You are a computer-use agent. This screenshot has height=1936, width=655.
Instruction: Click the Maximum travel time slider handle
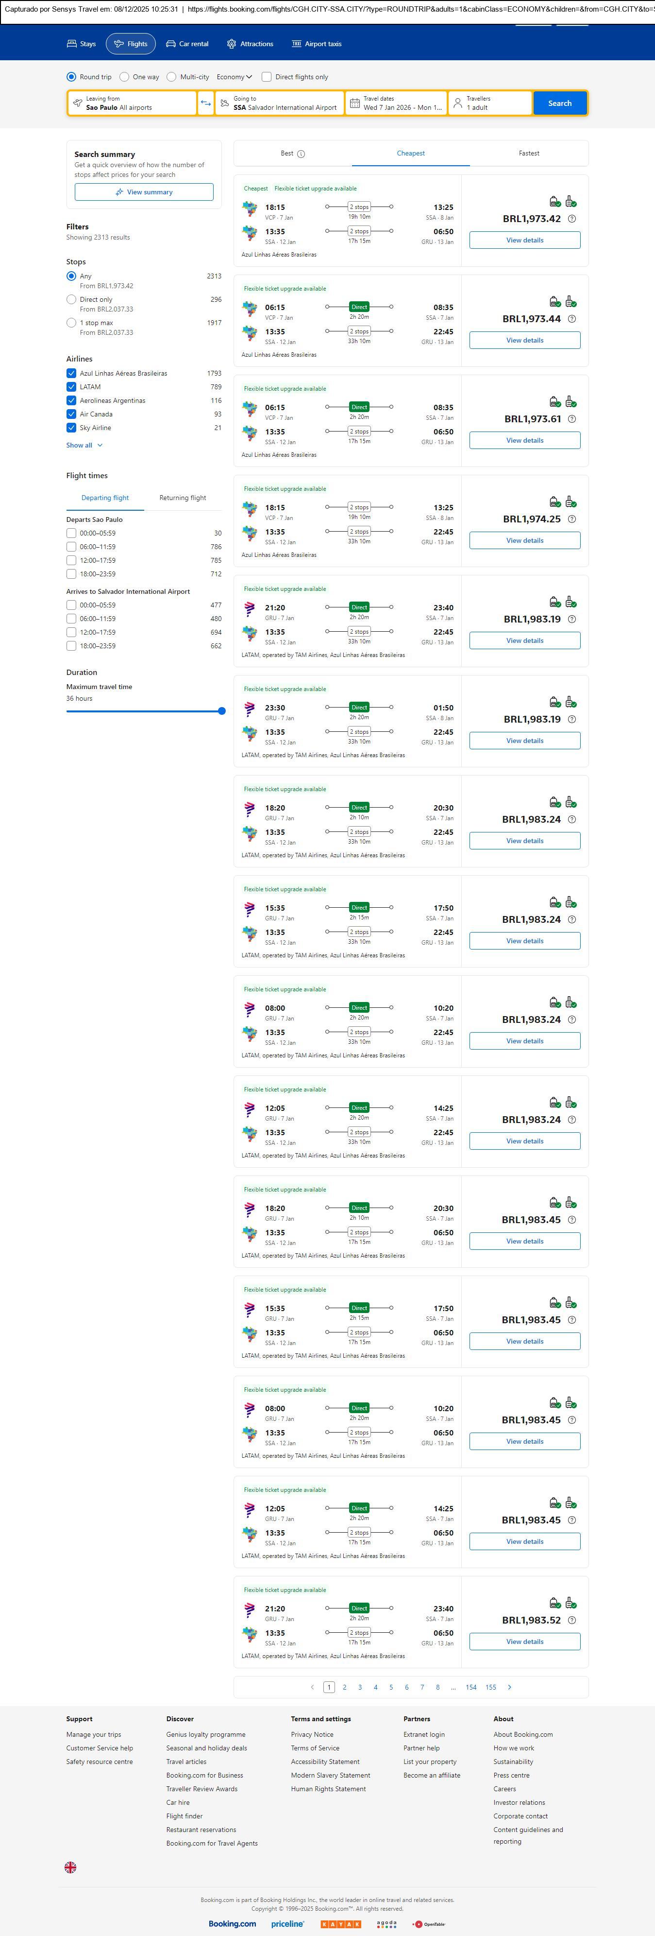pyautogui.click(x=221, y=711)
